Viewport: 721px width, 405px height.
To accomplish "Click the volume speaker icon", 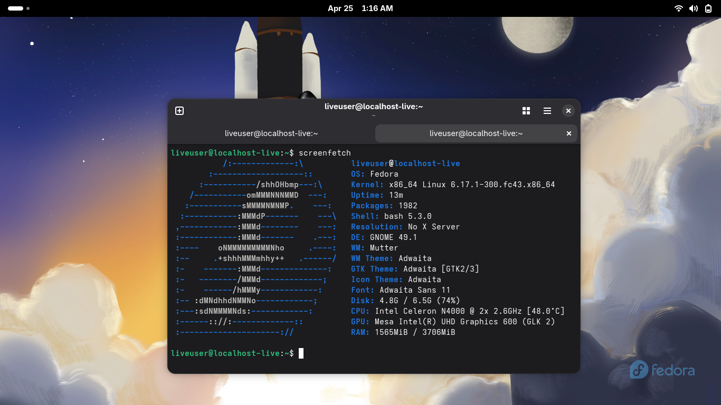I will click(x=694, y=8).
